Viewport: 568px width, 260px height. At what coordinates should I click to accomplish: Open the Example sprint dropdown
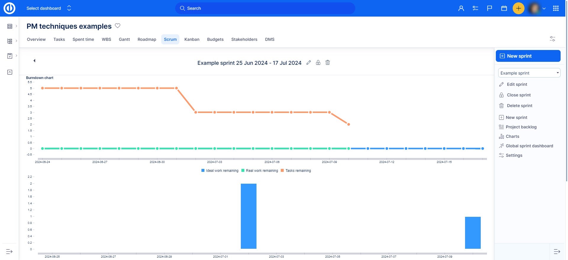click(x=529, y=73)
